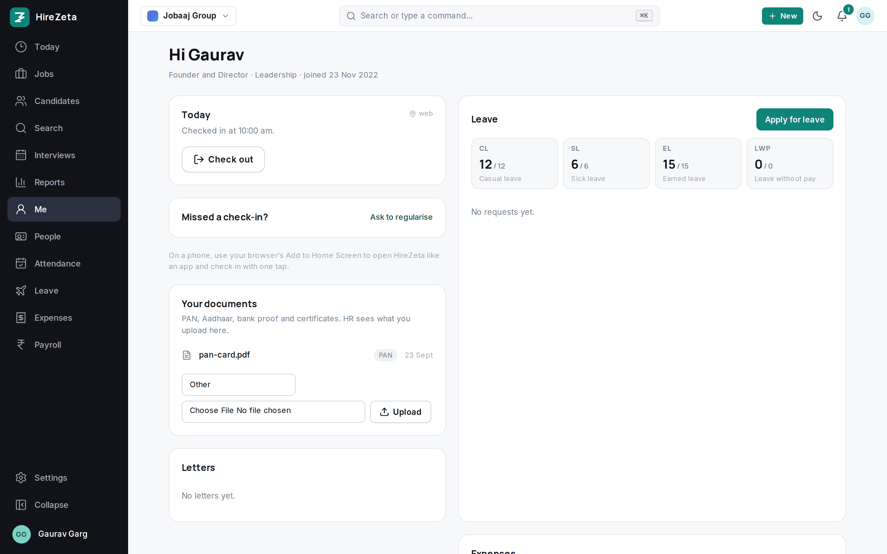Click the Apply for leave button
This screenshot has height=554, width=887.
point(795,119)
